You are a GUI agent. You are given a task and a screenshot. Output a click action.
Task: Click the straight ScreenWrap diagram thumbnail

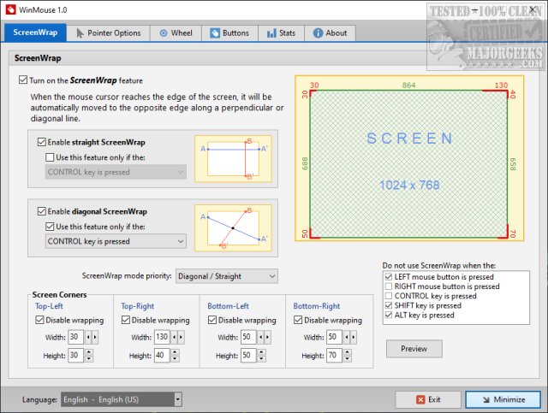tap(233, 159)
